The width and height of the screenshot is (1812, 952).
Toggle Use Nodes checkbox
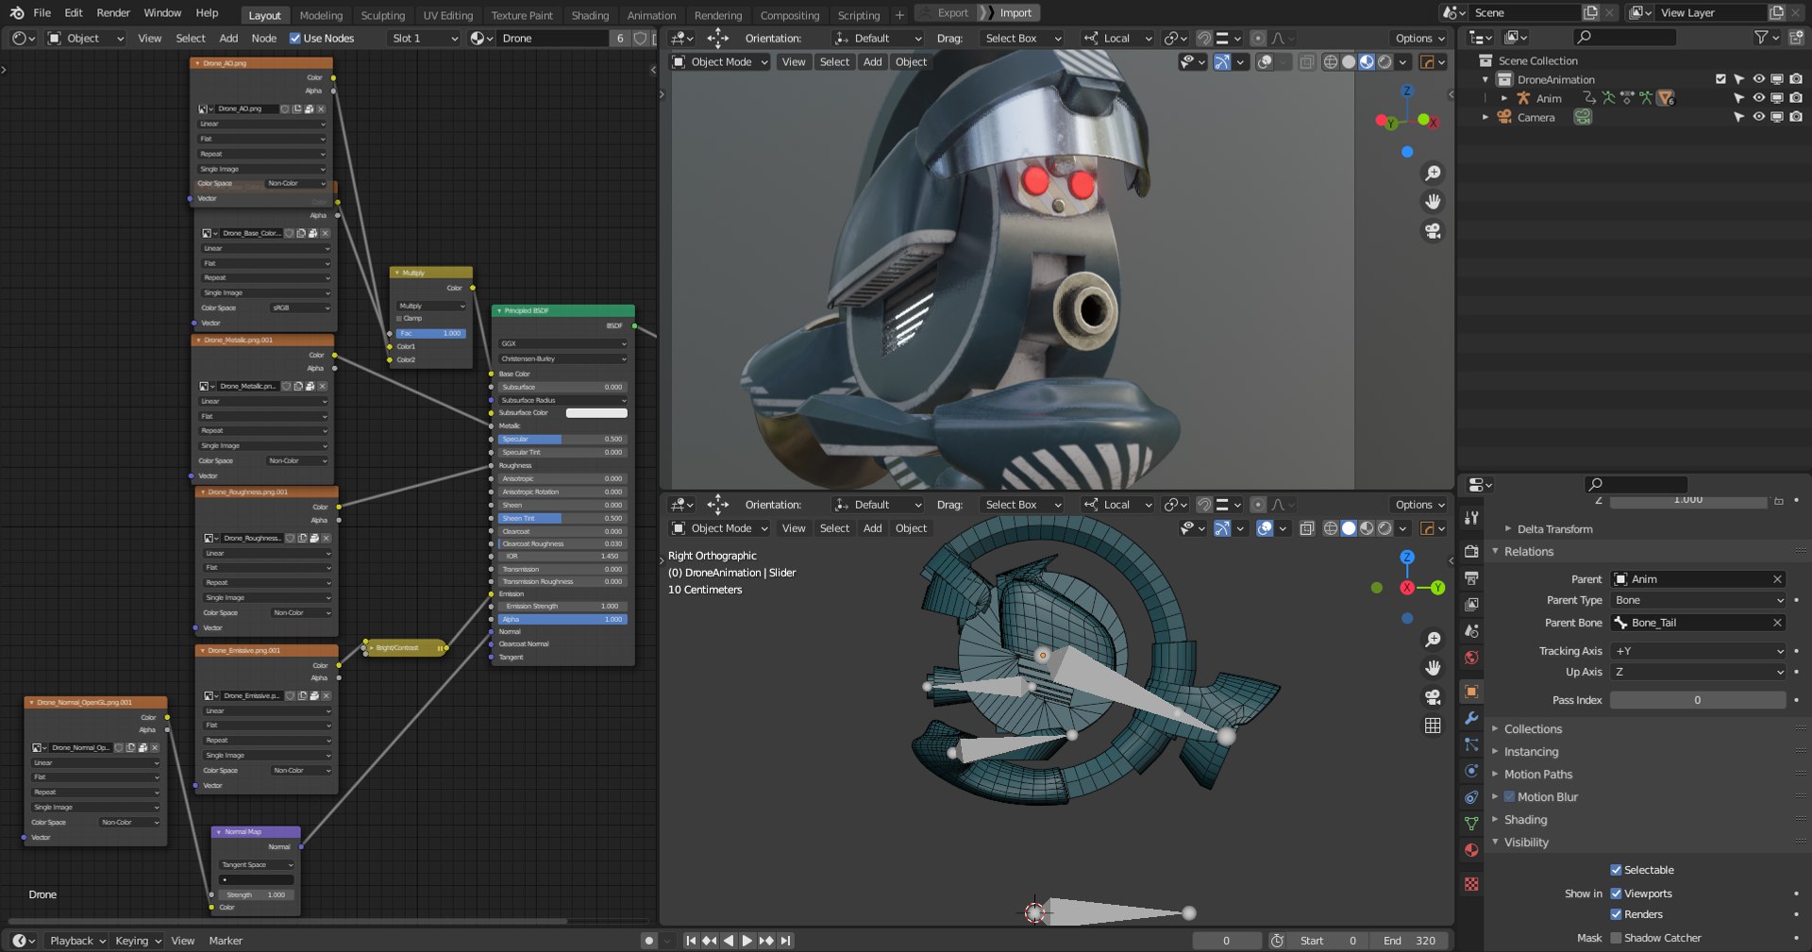point(295,39)
